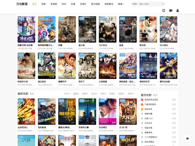The image size is (195, 146).
Task: Click the 乔妍的心事 title link
Action: (83, 128)
